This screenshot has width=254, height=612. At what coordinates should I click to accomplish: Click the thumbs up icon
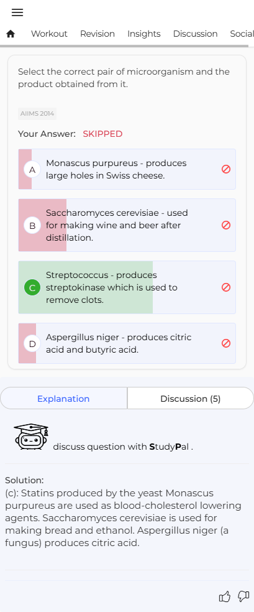pyautogui.click(x=225, y=596)
